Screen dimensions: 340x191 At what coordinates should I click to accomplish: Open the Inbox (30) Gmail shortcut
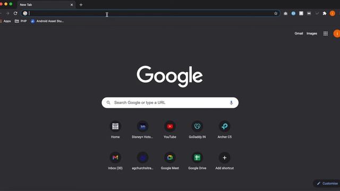click(x=115, y=161)
